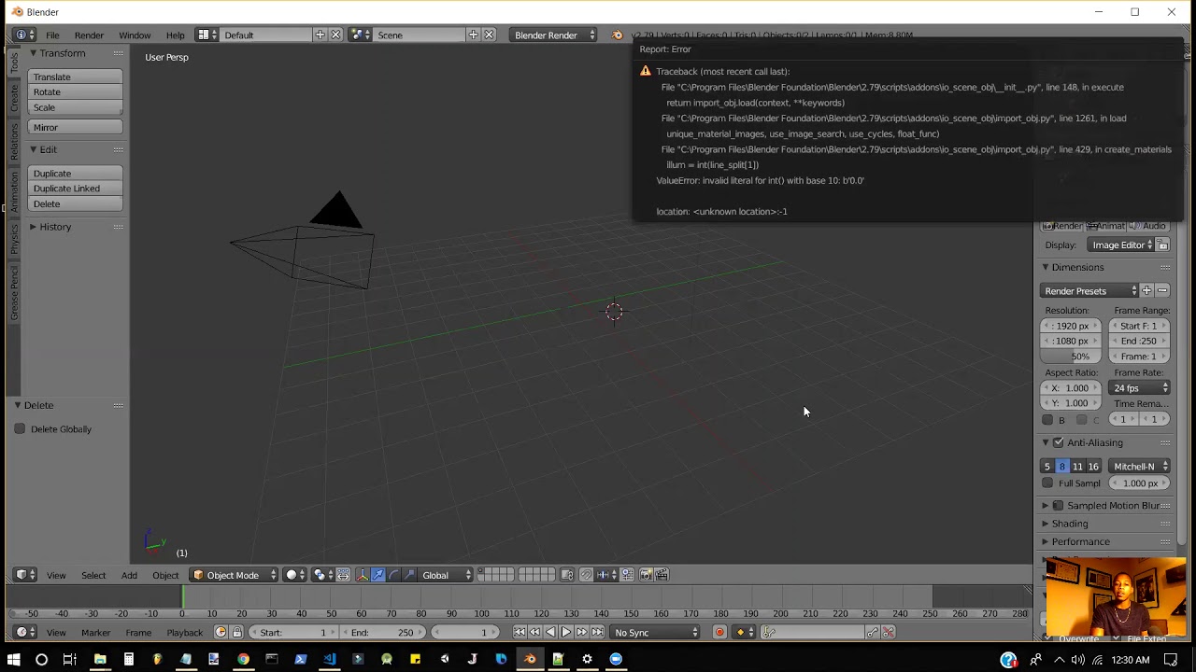Viewport: 1196px width, 672px height.
Task: Toggle lock to scene layers icon
Action: (567, 575)
